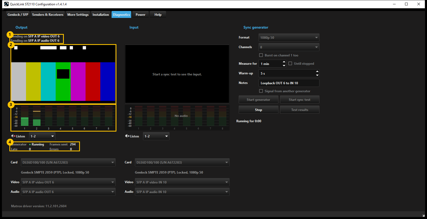Check Signal from another generator
The image size is (427, 219).
(x=261, y=91)
